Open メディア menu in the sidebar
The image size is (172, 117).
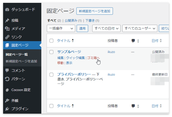coord(22,29)
